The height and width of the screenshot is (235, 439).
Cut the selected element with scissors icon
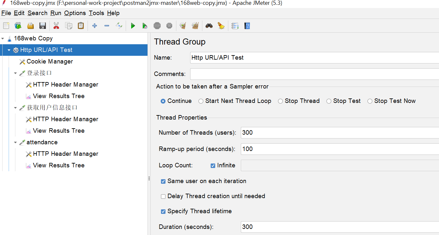(x=56, y=26)
